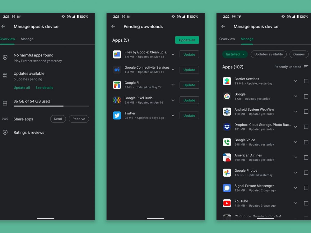Expand the Google Connectivity Services details chevron

[x=173, y=70]
